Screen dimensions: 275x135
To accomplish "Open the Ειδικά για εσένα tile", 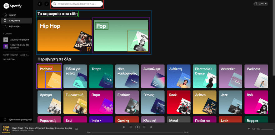I will (75, 76).
